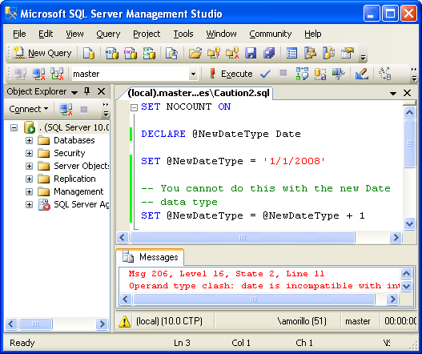Viewport: 422px width, 354px height.
Task: Click editor vertical scrollbar down arrow
Action: pyautogui.click(x=409, y=224)
